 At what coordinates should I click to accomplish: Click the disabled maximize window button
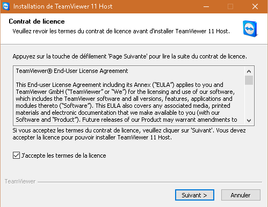pyautogui.click(x=230, y=6)
